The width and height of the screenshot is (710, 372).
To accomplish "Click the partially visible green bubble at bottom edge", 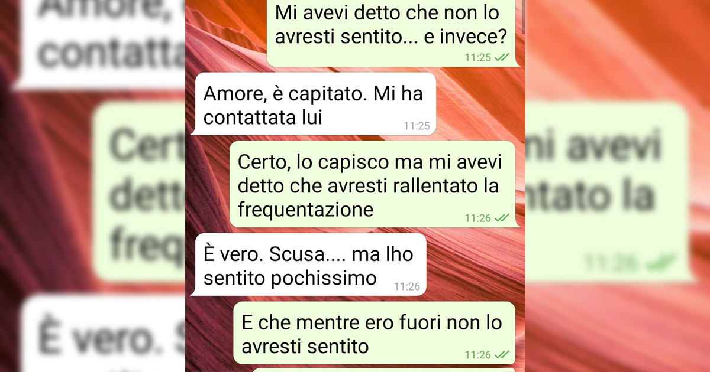I will pos(383,370).
